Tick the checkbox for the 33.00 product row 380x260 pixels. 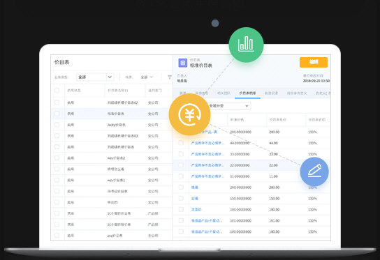point(181,154)
